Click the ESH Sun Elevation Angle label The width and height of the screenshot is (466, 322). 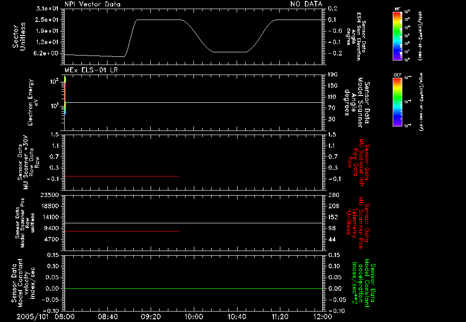click(x=355, y=36)
